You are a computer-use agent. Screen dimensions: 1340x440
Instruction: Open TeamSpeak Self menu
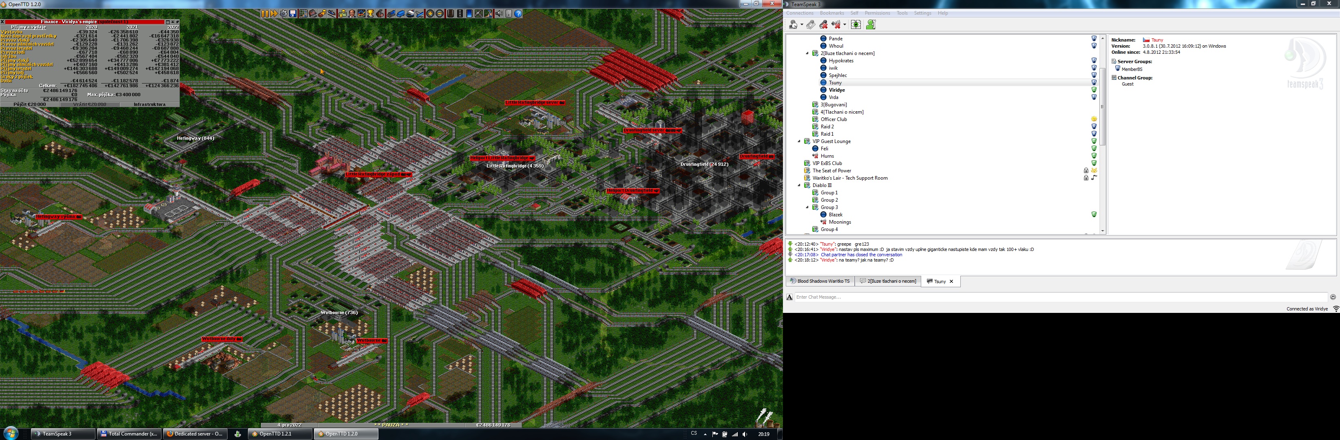[855, 13]
